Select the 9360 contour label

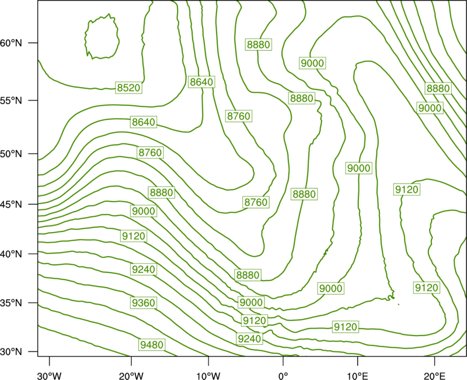click(144, 303)
